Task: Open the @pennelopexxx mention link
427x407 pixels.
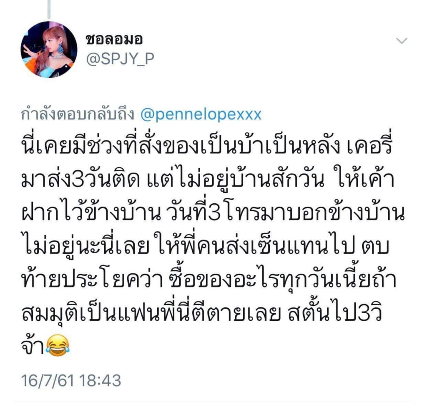Action: pos(201,114)
